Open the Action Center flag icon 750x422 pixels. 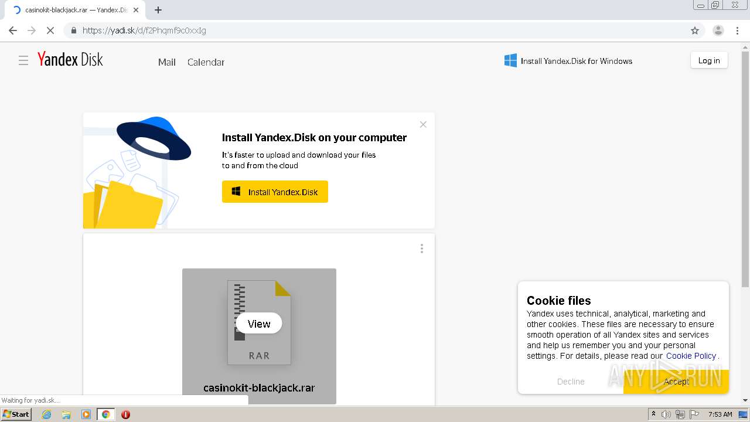click(694, 414)
